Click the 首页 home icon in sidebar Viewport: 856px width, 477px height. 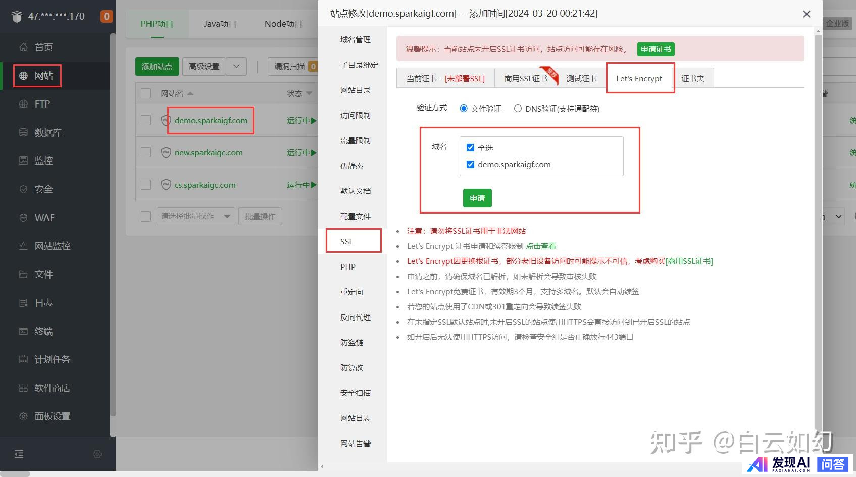pos(23,47)
